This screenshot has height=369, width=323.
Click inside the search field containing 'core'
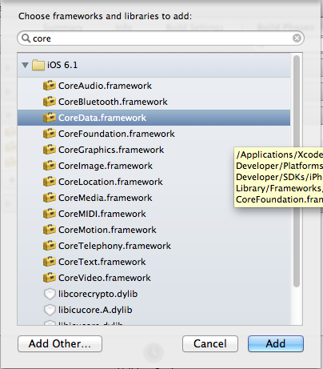pos(161,38)
